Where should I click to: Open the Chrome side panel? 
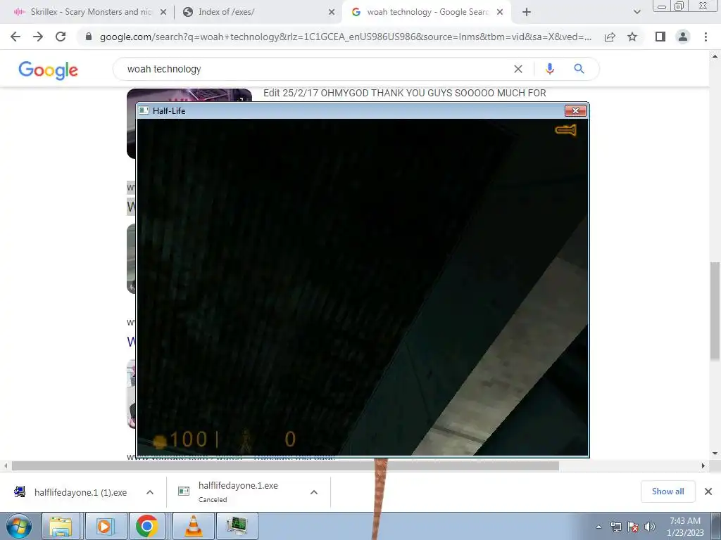click(660, 37)
